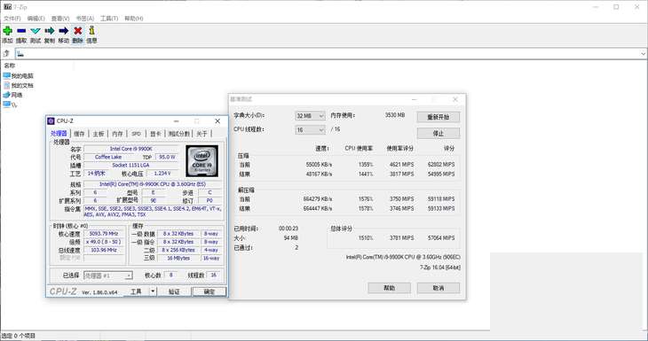Open the 工具(T) menu in 7-Zip
The image size is (648, 341).
point(109,19)
